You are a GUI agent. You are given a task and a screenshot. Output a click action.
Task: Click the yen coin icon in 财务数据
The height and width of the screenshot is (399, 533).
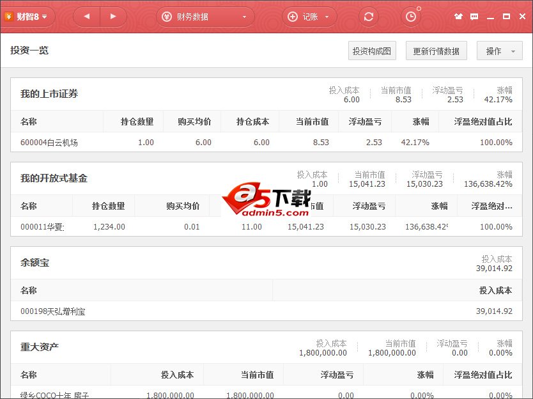pyautogui.click(x=167, y=17)
